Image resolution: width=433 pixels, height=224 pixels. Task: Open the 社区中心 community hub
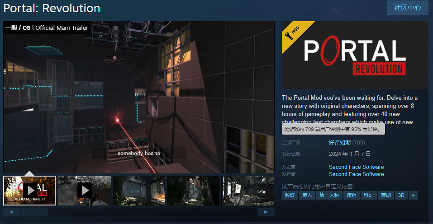(407, 8)
